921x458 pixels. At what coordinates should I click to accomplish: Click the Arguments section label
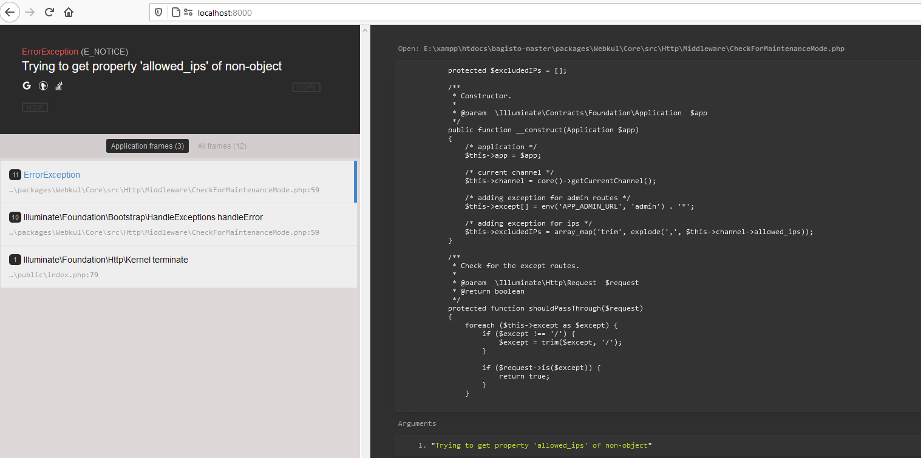[417, 423]
